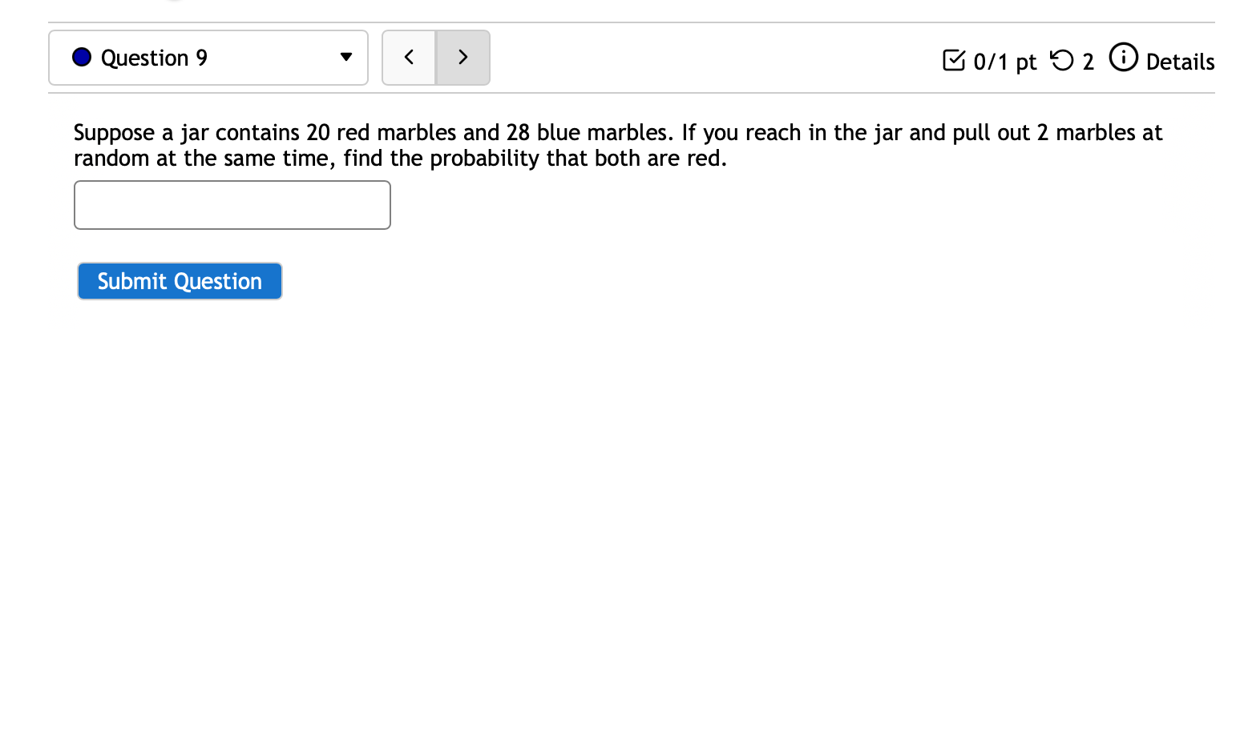Open the Details info icon
The height and width of the screenshot is (744, 1236).
coord(1123,58)
